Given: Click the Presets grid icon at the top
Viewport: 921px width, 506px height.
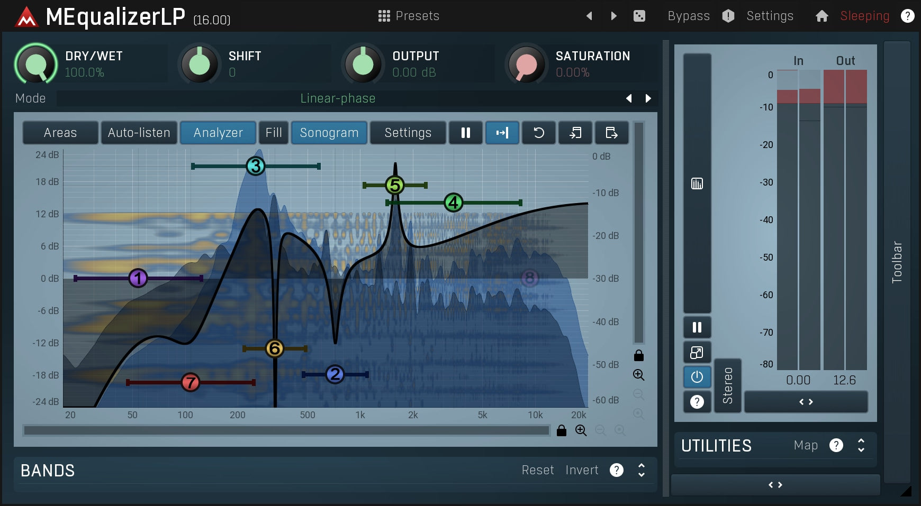Looking at the screenshot, I should [385, 15].
